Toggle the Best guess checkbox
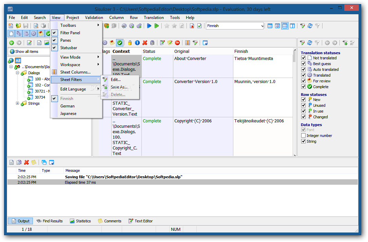The height and width of the screenshot is (242, 368). [x=304, y=63]
